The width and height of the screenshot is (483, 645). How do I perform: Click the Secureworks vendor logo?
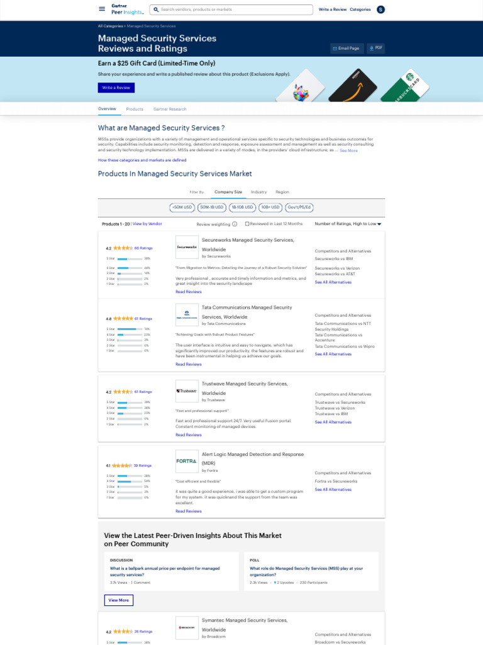(x=187, y=247)
